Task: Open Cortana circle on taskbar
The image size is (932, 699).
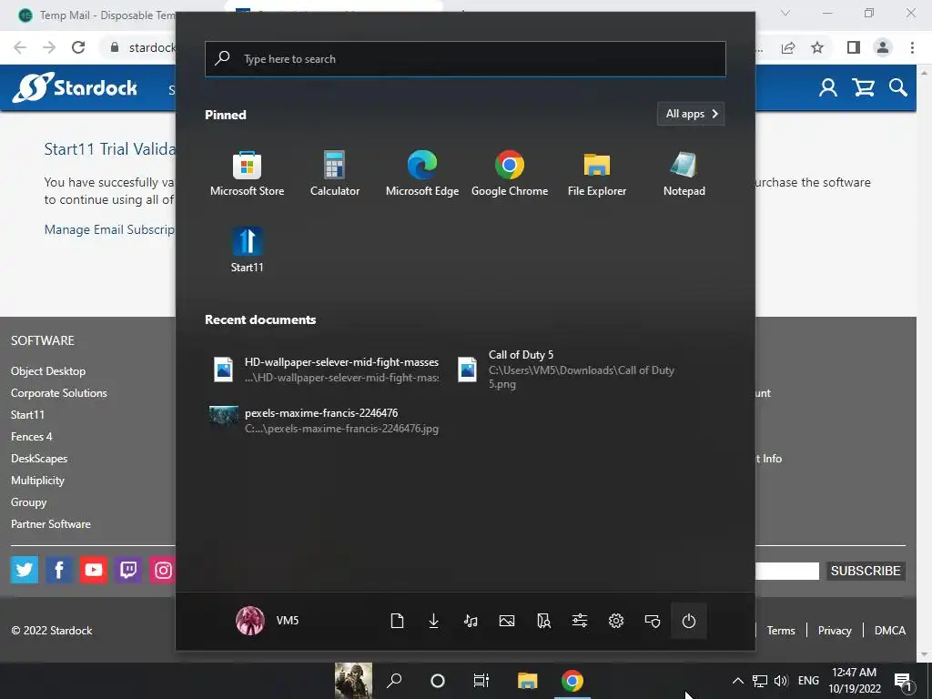Action: click(438, 681)
